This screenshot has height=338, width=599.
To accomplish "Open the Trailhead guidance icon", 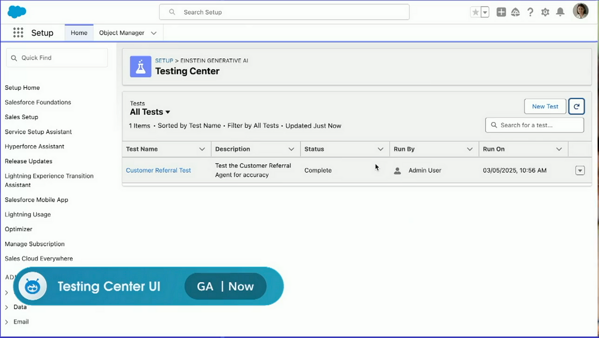I will [516, 12].
